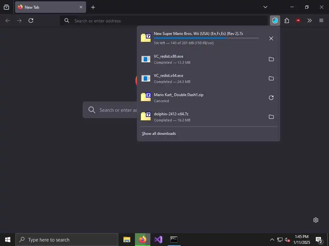Close the New Tab tab
The image size is (329, 246).
click(81, 7)
